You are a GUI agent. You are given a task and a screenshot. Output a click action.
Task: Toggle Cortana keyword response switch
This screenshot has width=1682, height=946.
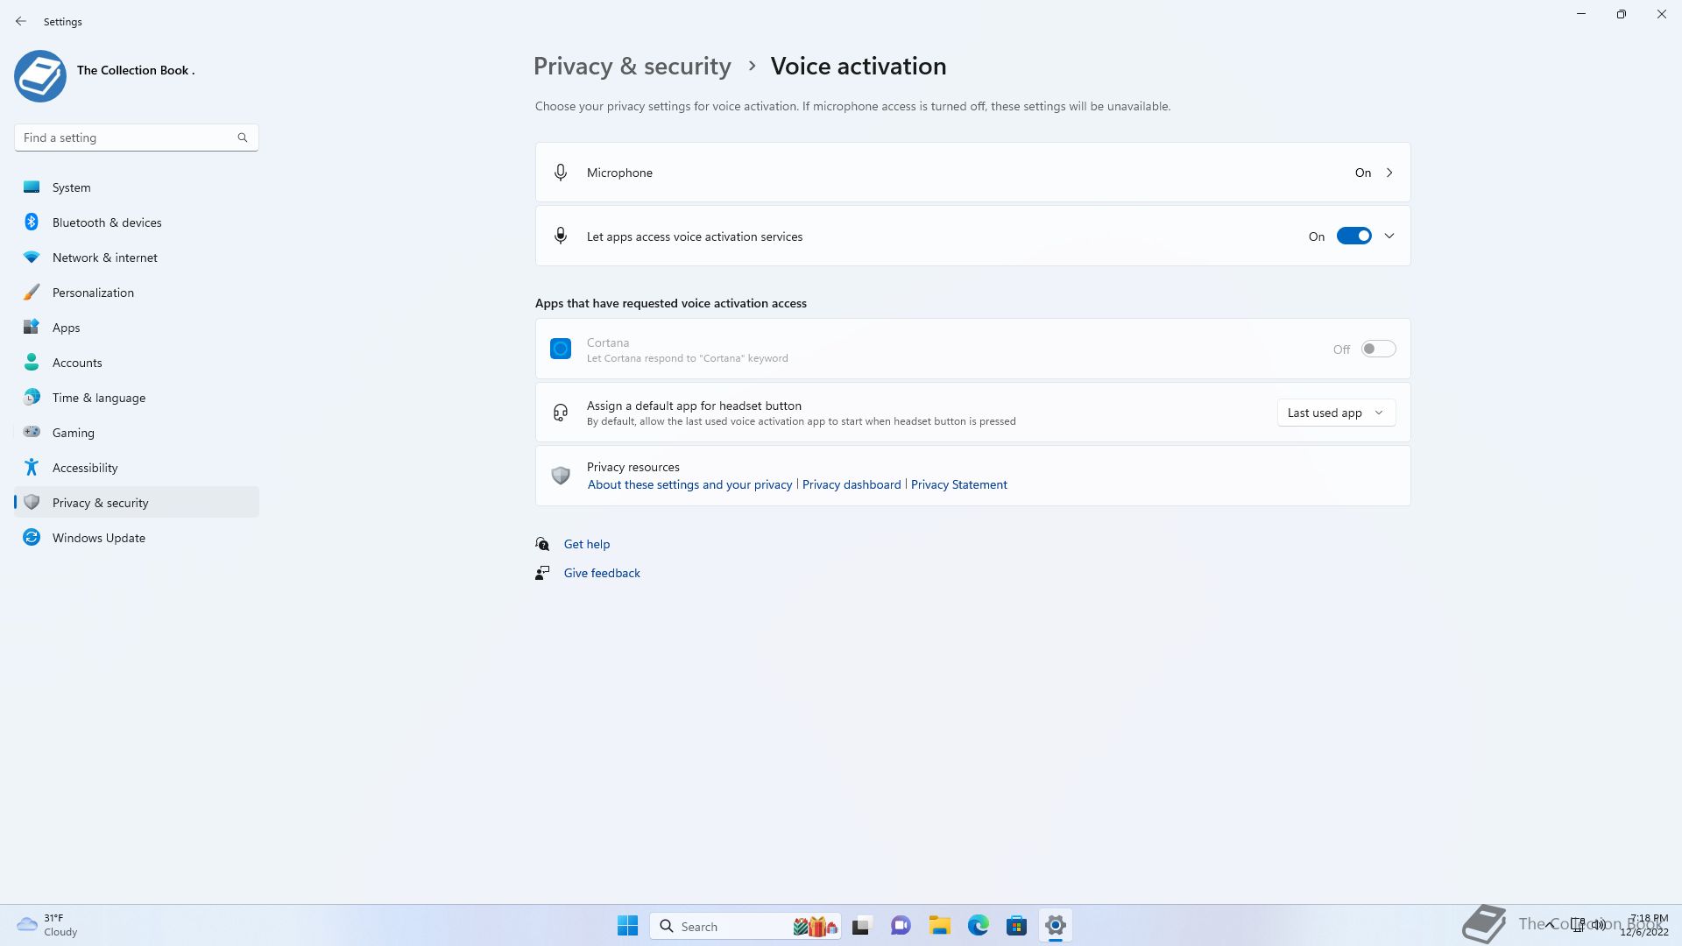(1378, 349)
